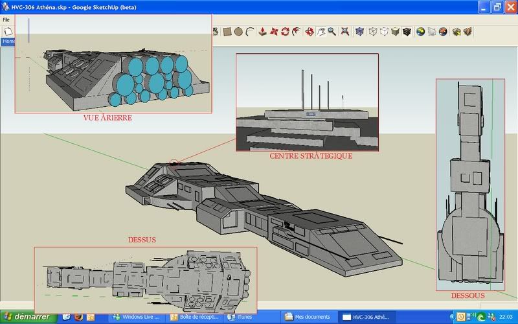Screen dimensions: 518x324
Task: Select the Rotate tool
Action: (x=285, y=32)
